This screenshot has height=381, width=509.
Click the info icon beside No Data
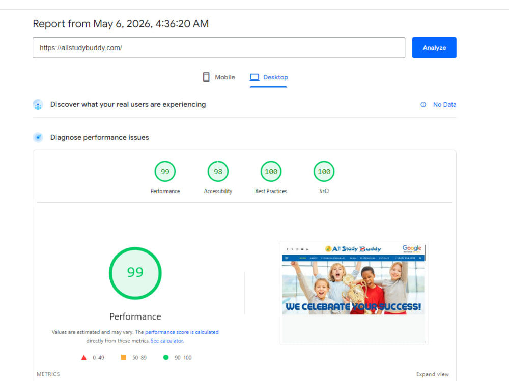(x=423, y=104)
